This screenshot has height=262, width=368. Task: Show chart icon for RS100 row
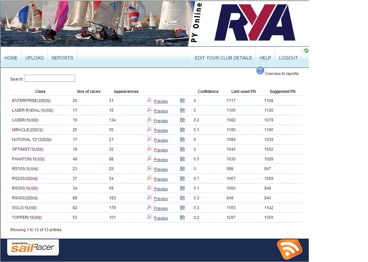point(182,168)
